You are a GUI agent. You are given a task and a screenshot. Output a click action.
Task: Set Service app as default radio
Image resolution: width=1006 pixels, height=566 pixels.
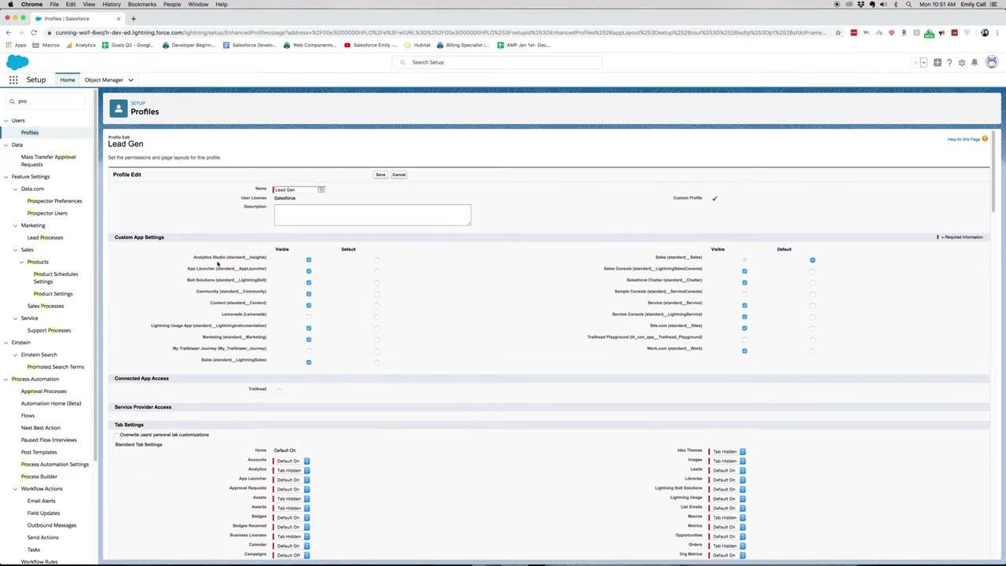813,305
